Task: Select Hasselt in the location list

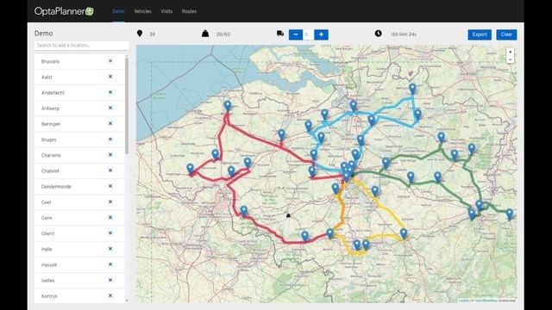Action: [79, 264]
